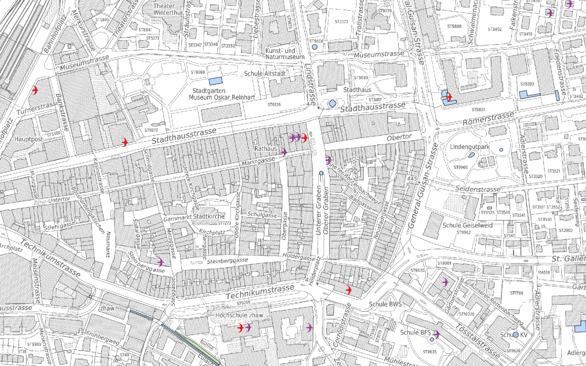
Task: Click the blue rectangle in the Stadtgarten
Action: (x=216, y=81)
